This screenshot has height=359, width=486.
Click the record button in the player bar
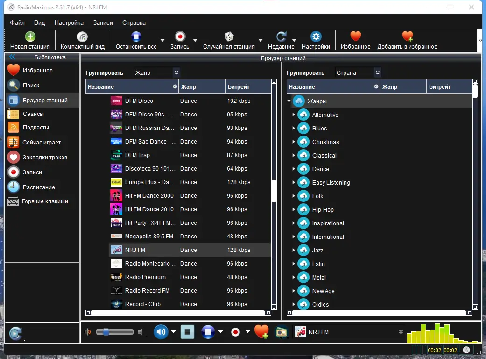point(236,332)
